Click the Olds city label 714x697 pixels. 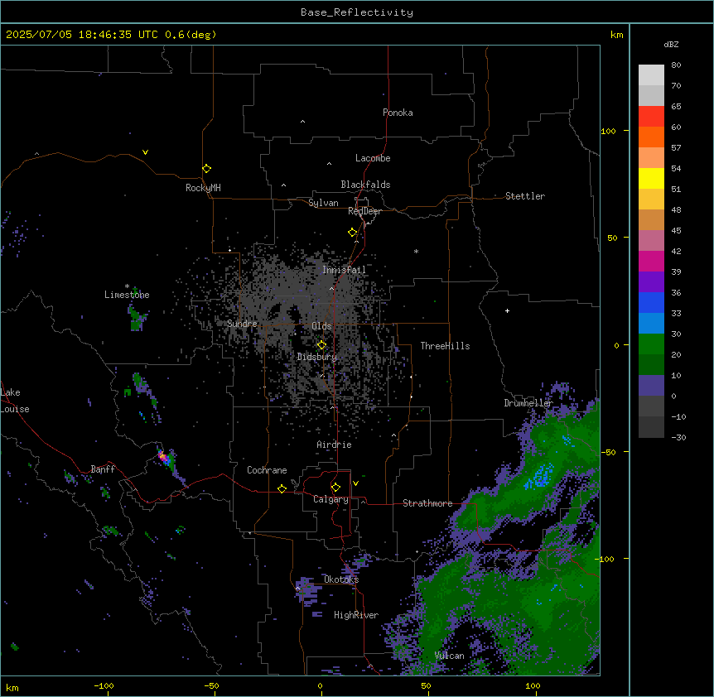click(x=321, y=326)
